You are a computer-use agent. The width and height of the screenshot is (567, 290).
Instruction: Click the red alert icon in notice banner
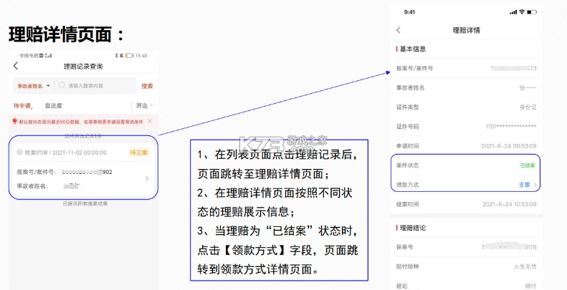click(x=15, y=121)
